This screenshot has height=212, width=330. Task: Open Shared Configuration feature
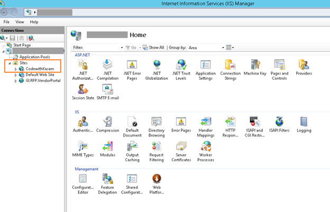click(132, 184)
